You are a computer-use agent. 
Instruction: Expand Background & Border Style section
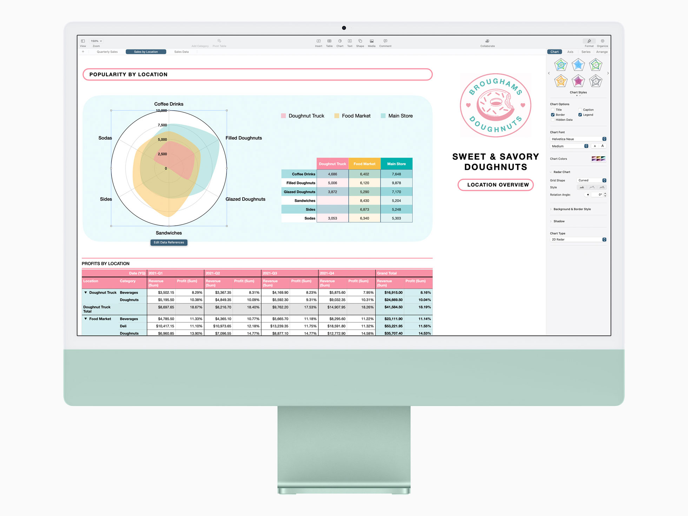click(572, 209)
